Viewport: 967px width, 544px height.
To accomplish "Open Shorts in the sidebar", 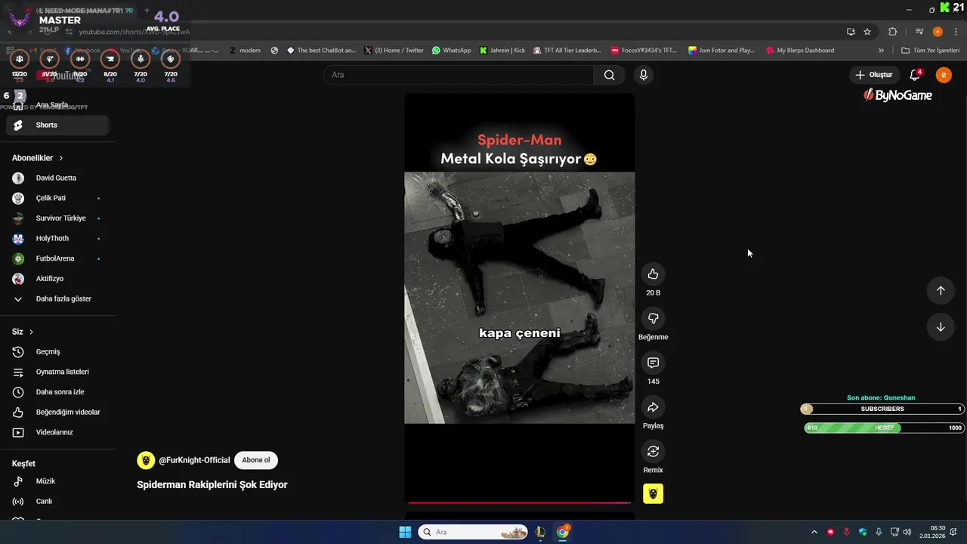I will pyautogui.click(x=57, y=125).
